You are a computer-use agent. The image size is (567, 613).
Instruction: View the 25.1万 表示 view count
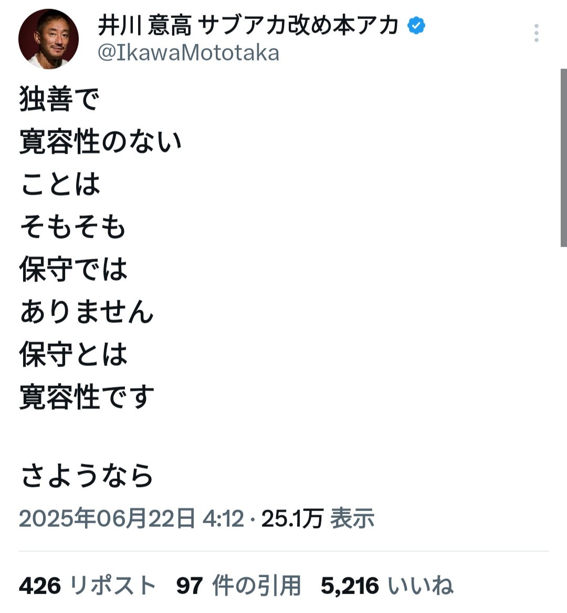click(x=318, y=519)
